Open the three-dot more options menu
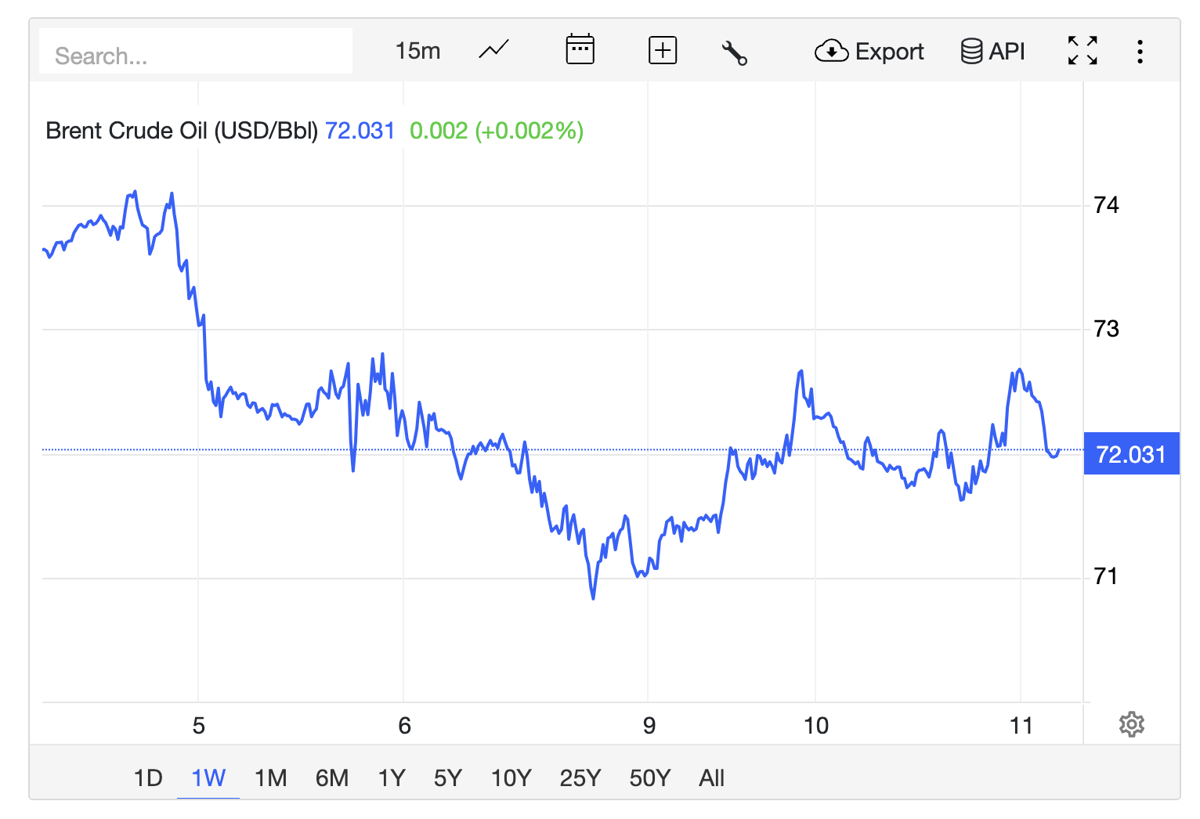 click(1140, 52)
